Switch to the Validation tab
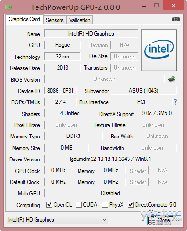This screenshot has width=187, height=231. [x=79, y=20]
